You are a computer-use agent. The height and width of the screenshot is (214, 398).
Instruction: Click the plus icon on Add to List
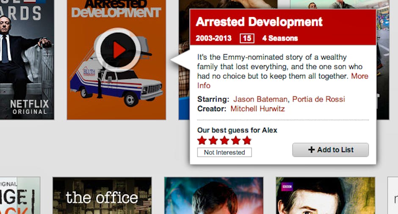pyautogui.click(x=312, y=150)
